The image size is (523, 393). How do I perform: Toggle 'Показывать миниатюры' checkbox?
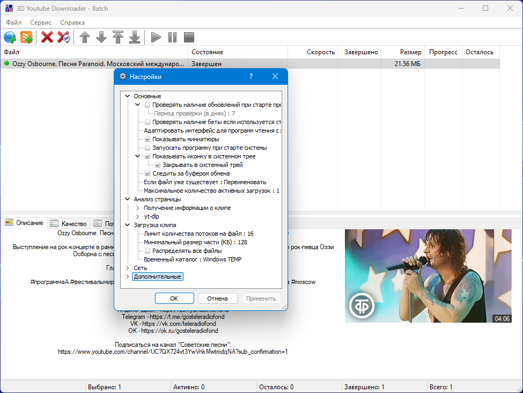[148, 139]
